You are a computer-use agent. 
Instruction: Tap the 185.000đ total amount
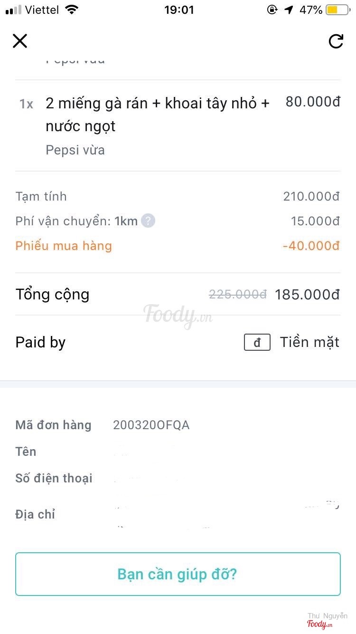(x=307, y=295)
